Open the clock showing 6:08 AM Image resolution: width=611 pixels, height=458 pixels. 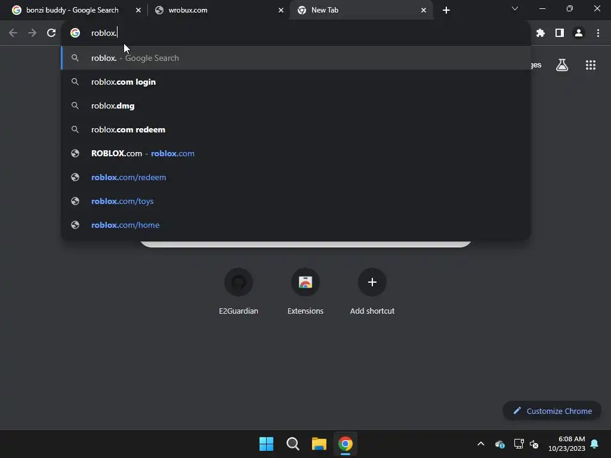pyautogui.click(x=567, y=444)
